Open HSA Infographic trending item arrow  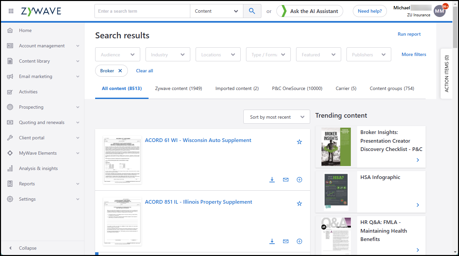(x=418, y=205)
